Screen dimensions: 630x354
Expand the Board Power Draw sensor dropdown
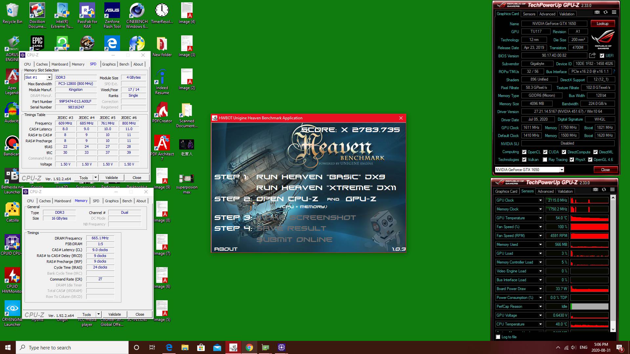(x=540, y=289)
